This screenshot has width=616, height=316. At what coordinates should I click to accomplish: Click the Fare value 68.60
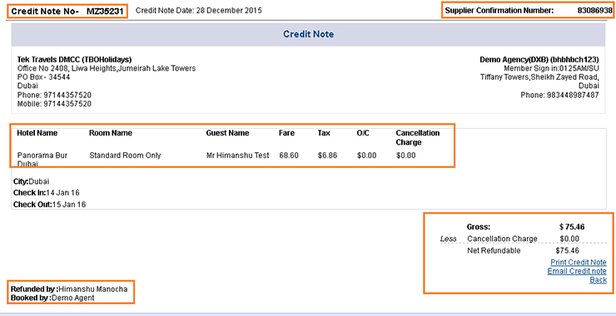point(289,156)
